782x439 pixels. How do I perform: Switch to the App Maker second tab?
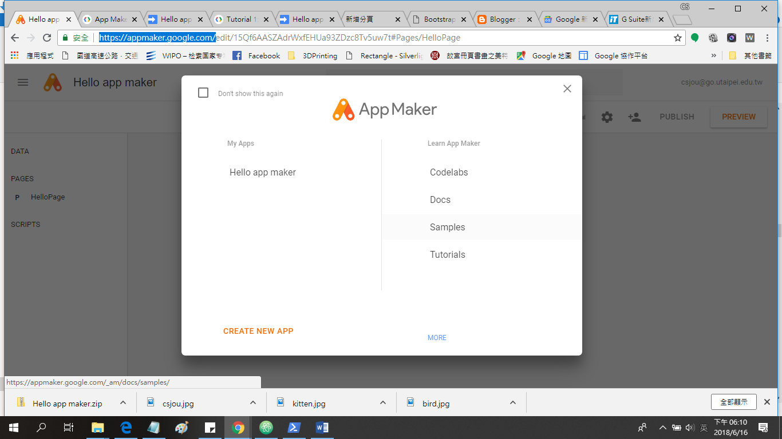(x=110, y=19)
